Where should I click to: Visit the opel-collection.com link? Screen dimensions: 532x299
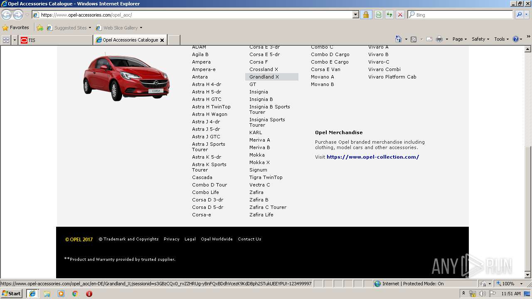pos(373,157)
